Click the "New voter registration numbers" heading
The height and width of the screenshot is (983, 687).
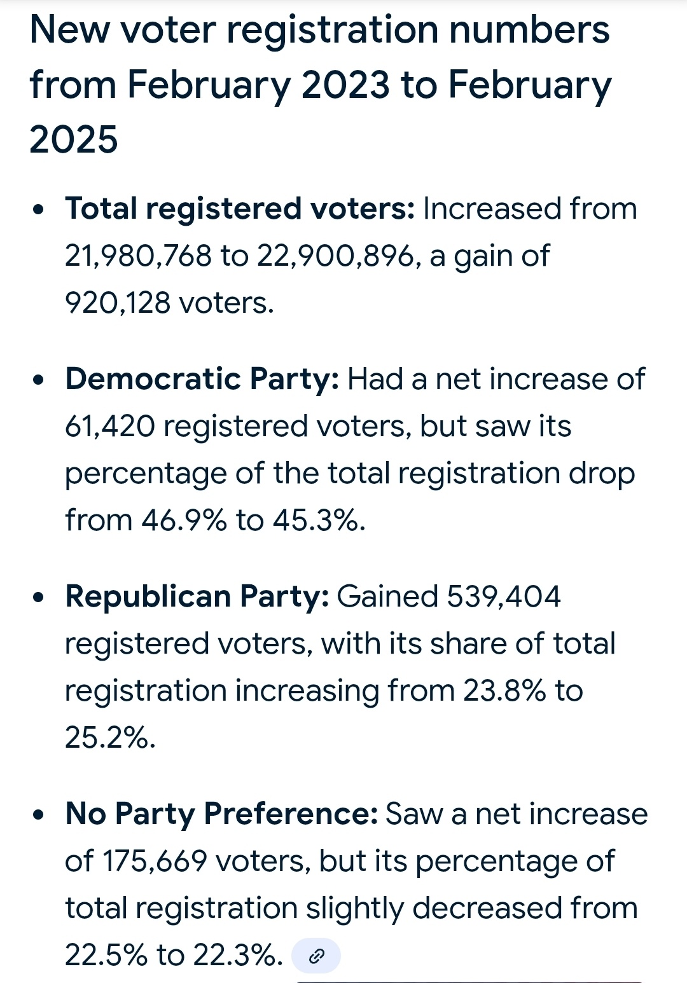(x=319, y=31)
